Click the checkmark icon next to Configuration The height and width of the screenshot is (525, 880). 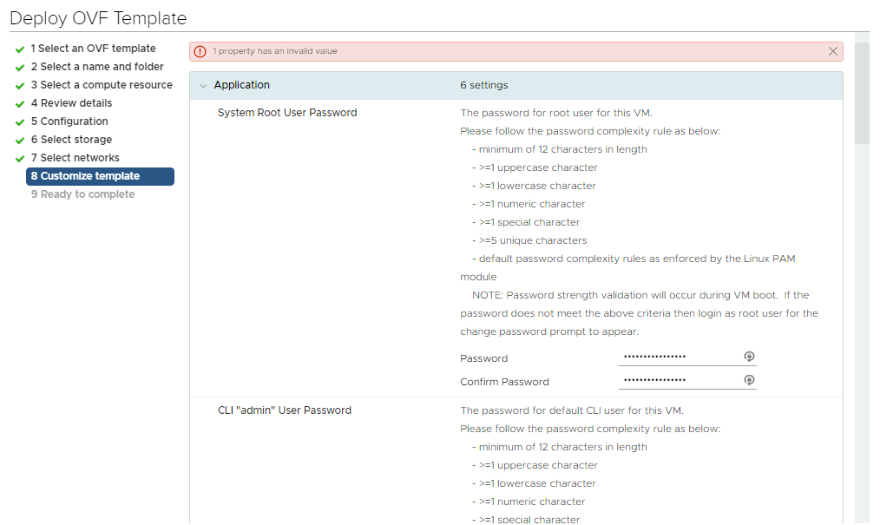click(20, 122)
